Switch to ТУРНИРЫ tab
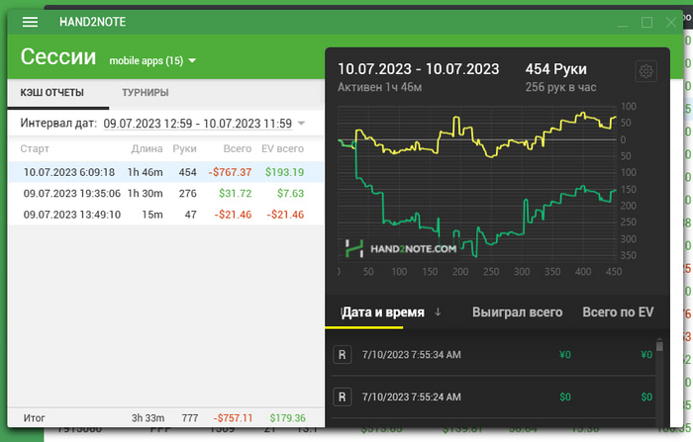 [146, 93]
